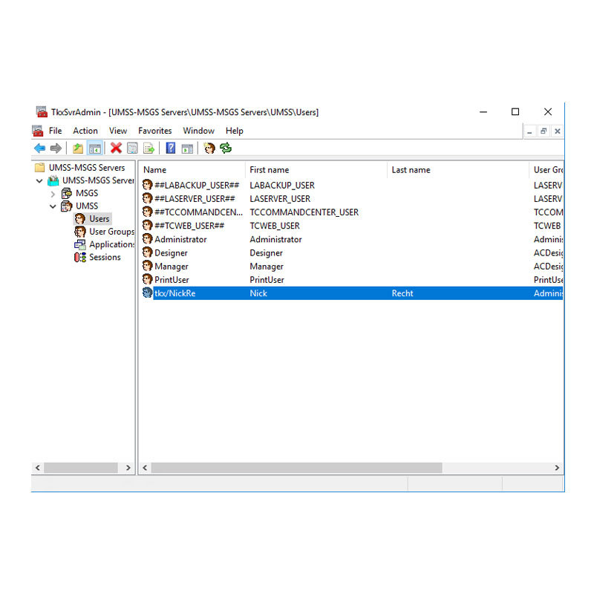Click the Manager row's user icon
The image size is (594, 594).
coord(147,266)
